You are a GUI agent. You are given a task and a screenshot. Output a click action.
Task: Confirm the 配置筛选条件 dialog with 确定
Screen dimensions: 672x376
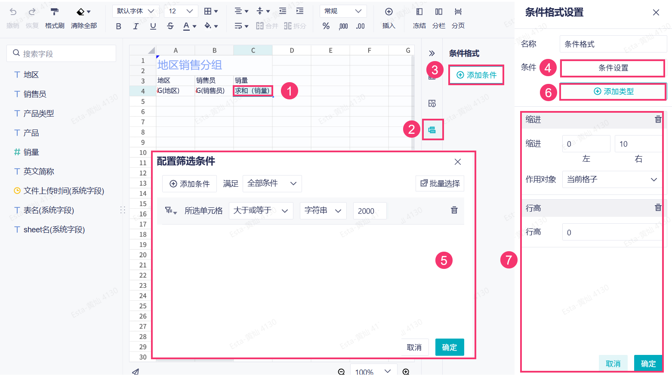tap(450, 347)
